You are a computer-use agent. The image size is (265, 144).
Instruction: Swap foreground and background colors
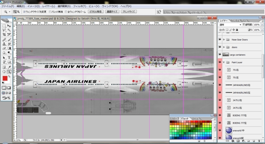coord(10,76)
